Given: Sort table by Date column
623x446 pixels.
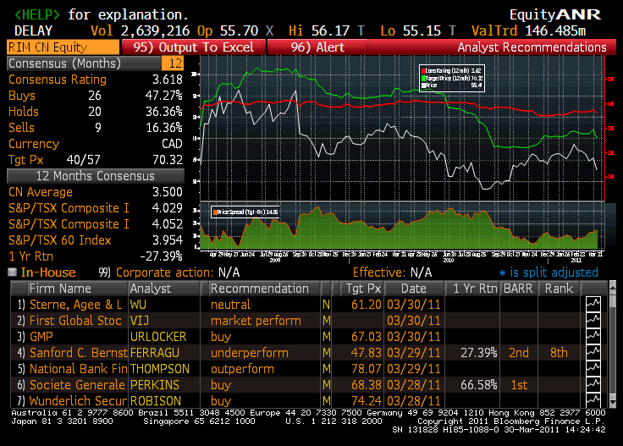Looking at the screenshot, I should click(414, 289).
